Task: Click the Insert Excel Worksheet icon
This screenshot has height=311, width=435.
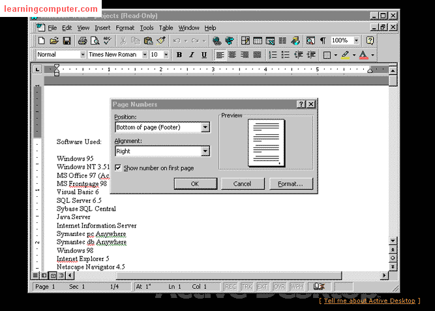Action: pyautogui.click(x=270, y=41)
